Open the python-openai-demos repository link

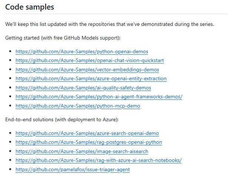coord(82,51)
